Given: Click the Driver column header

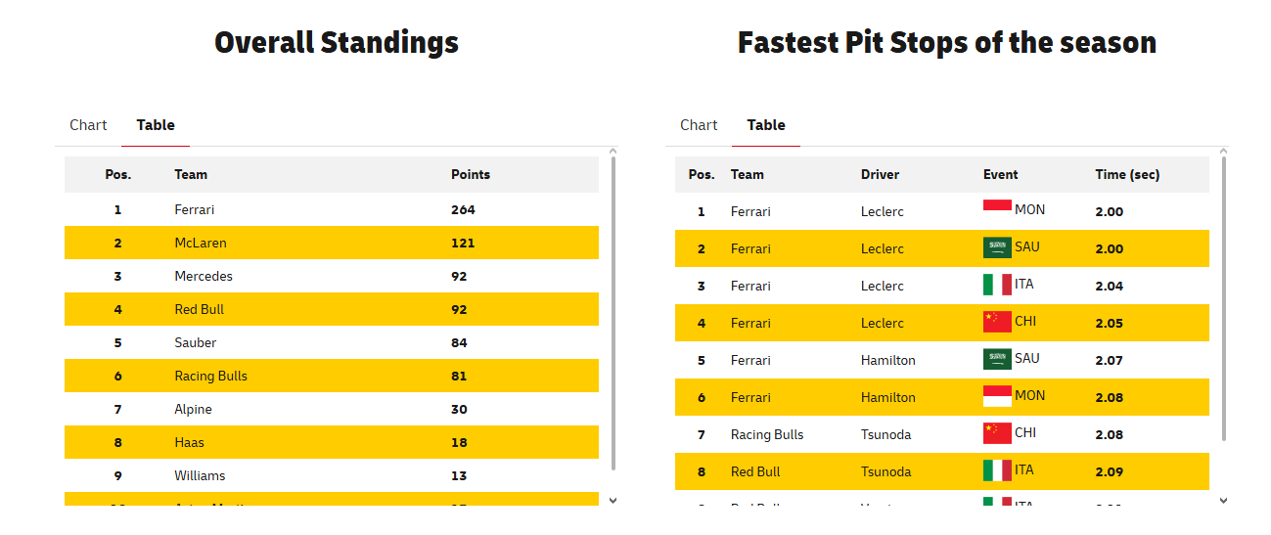Looking at the screenshot, I should click(880, 174).
